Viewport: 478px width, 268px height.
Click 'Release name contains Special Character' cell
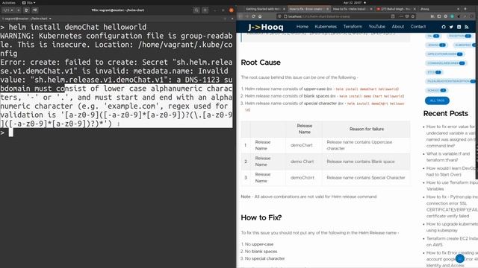click(366, 177)
